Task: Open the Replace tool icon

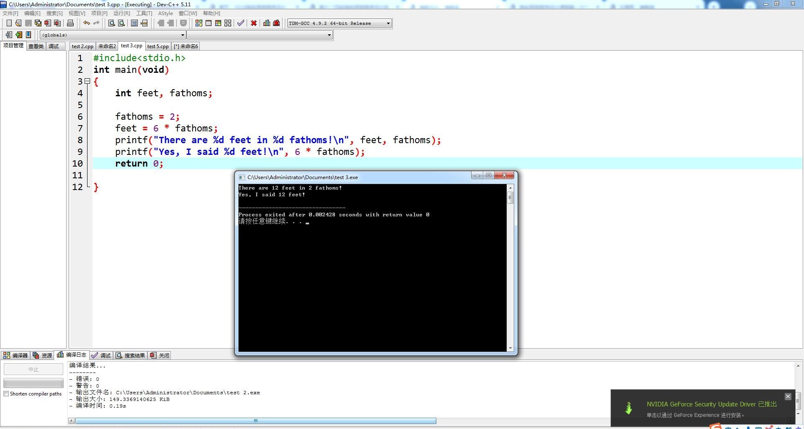Action: [121, 23]
